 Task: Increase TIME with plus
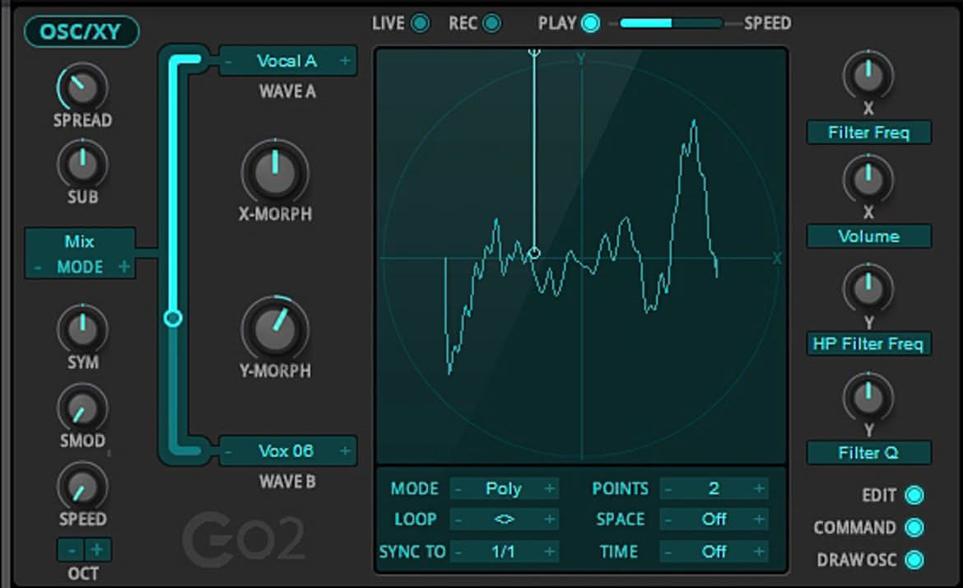coord(760,552)
